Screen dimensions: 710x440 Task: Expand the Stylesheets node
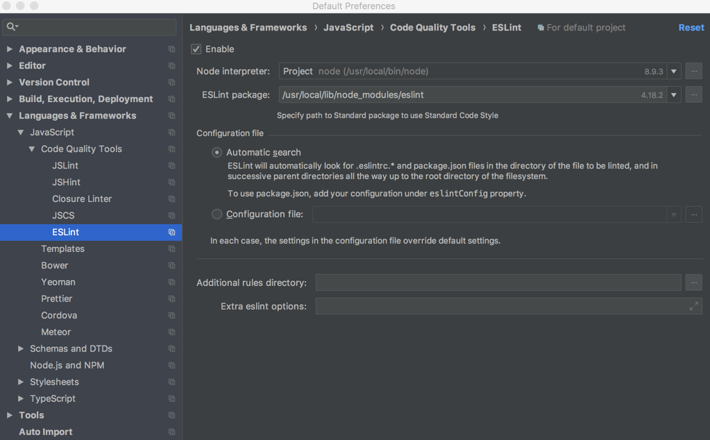(x=21, y=382)
